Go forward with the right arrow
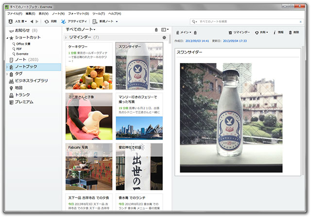The width and height of the screenshot is (311, 217). [x=37, y=21]
